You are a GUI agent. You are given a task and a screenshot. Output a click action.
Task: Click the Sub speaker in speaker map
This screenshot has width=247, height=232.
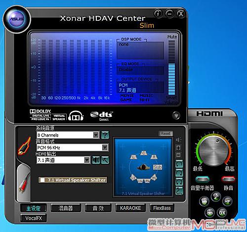(x=158, y=167)
